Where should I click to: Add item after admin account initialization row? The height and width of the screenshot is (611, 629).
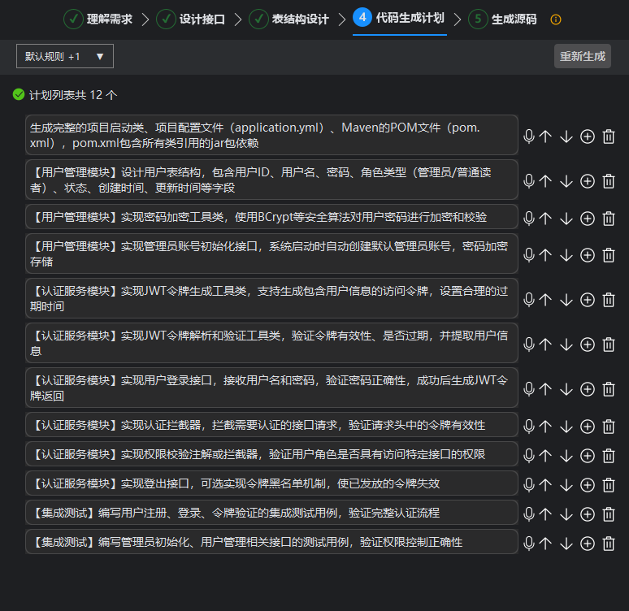pos(588,255)
